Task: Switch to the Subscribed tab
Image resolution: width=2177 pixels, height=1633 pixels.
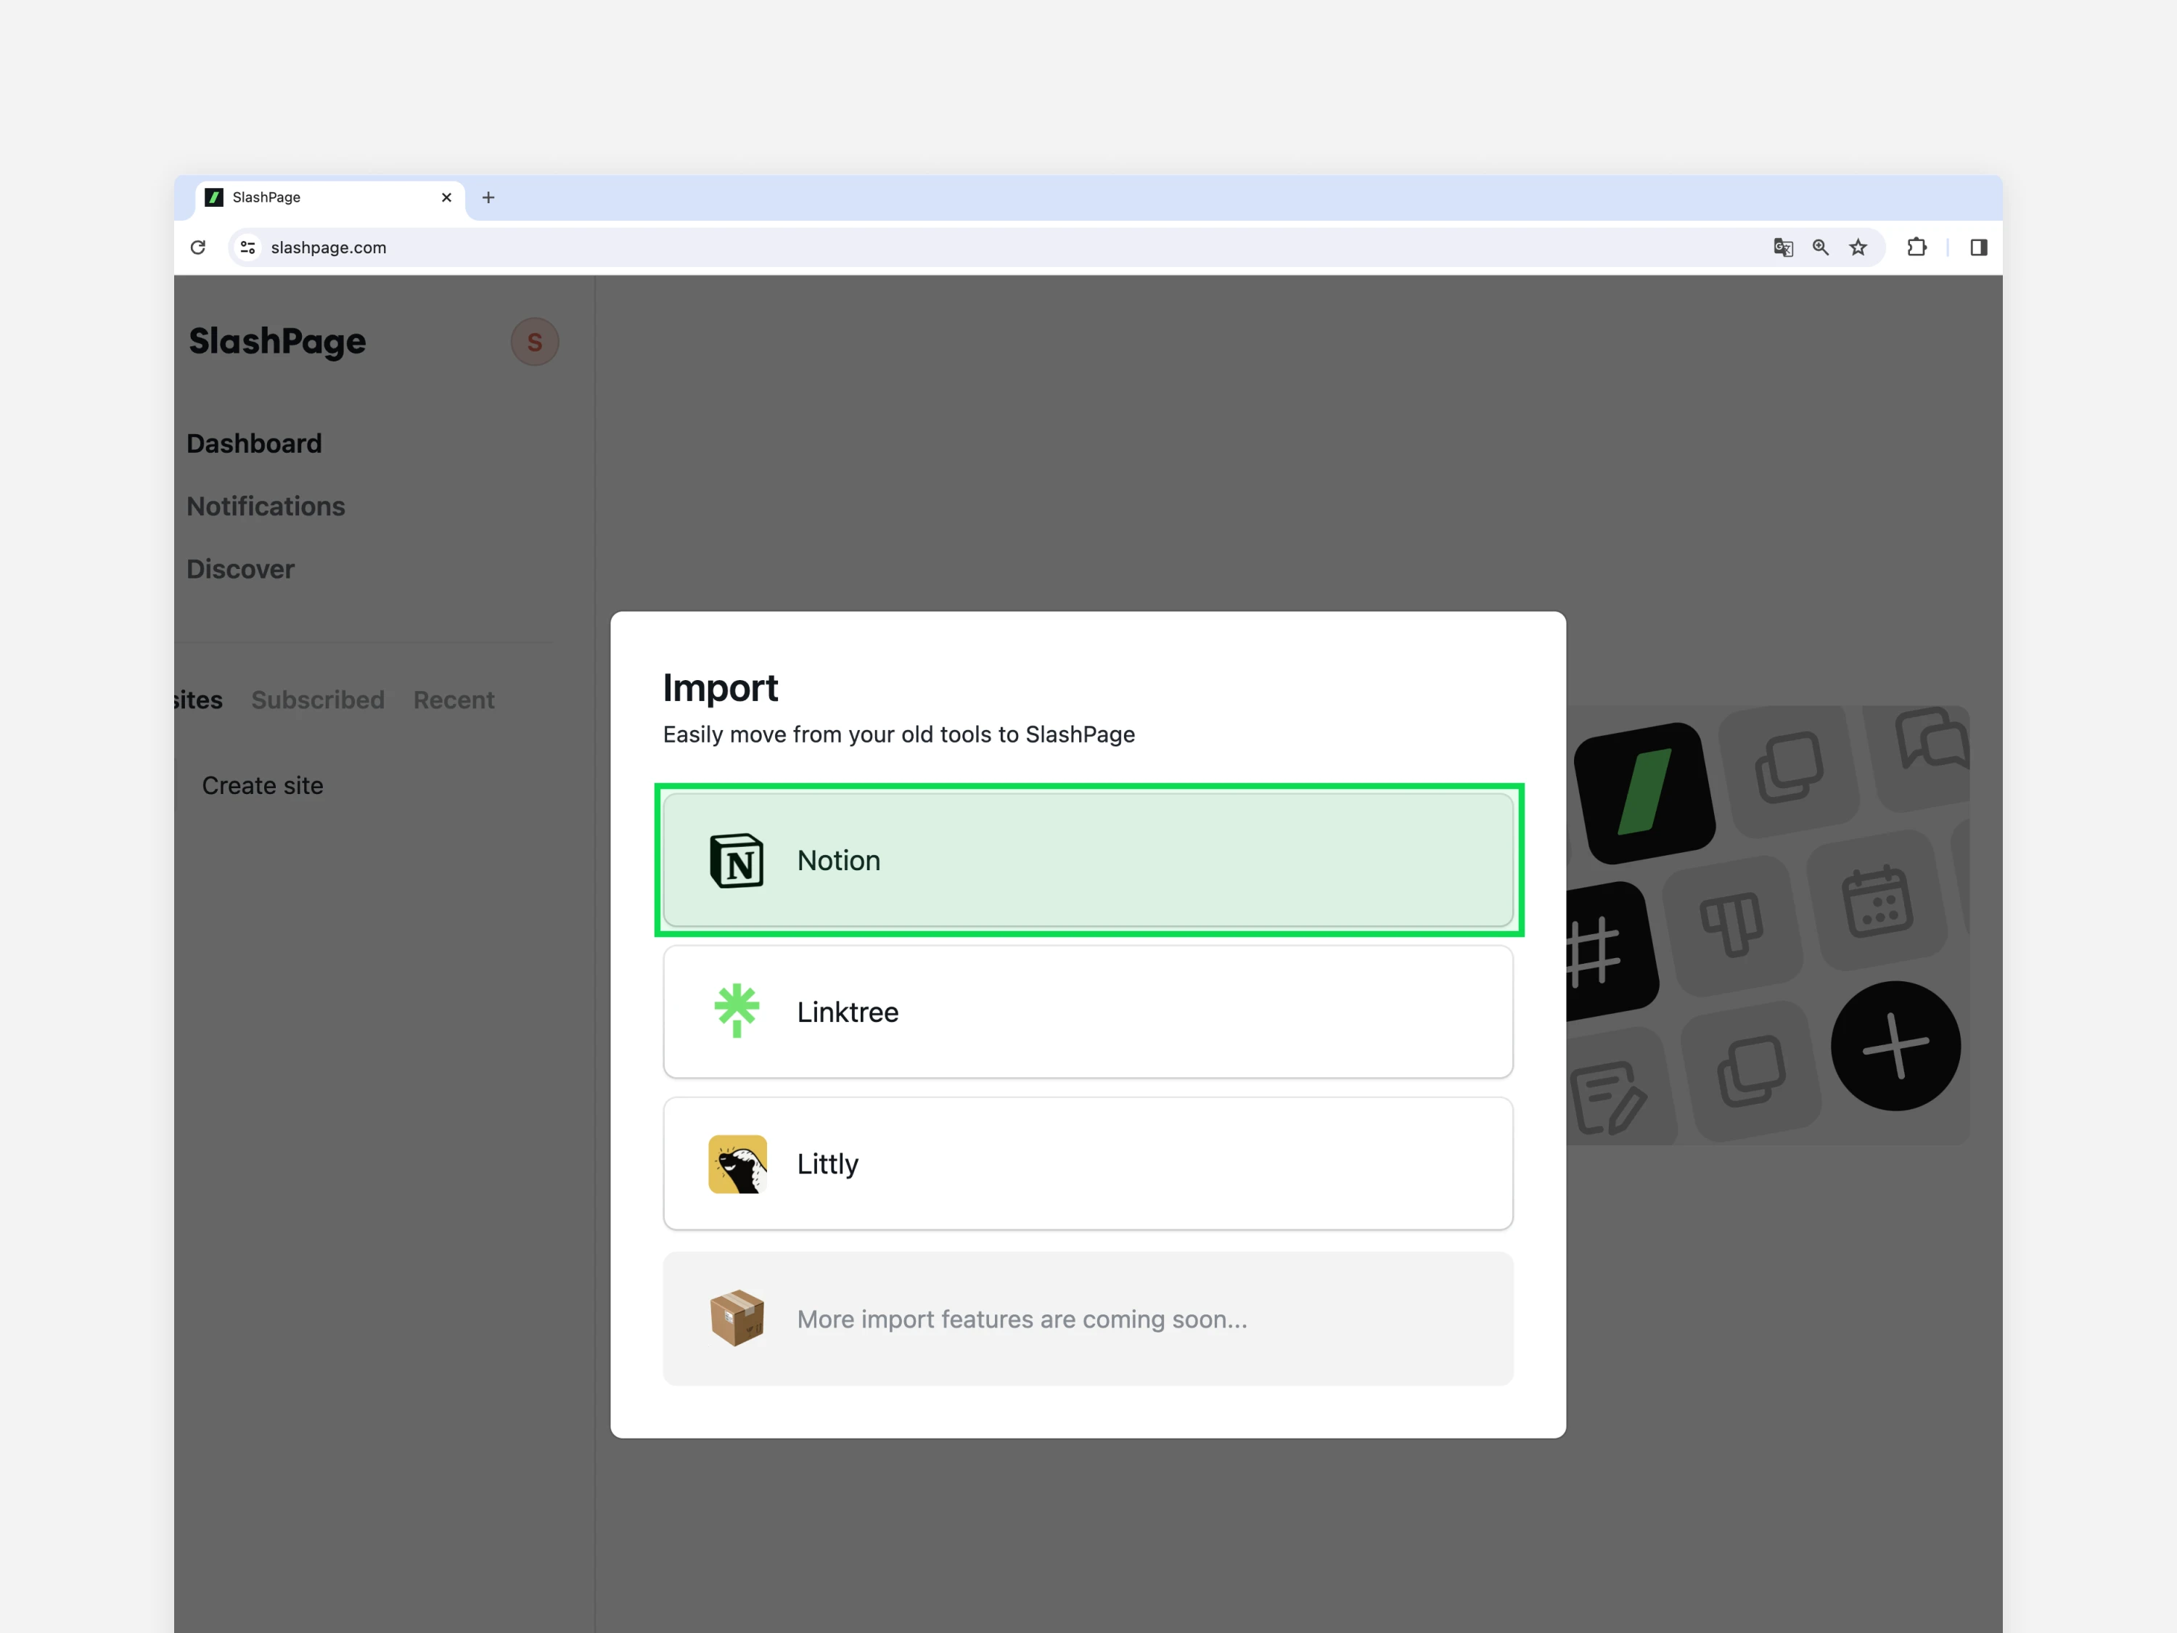Action: click(318, 700)
